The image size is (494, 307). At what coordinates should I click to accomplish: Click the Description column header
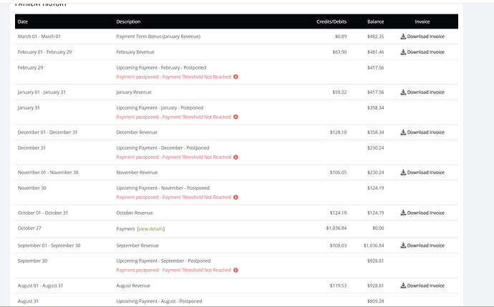pyautogui.click(x=128, y=22)
